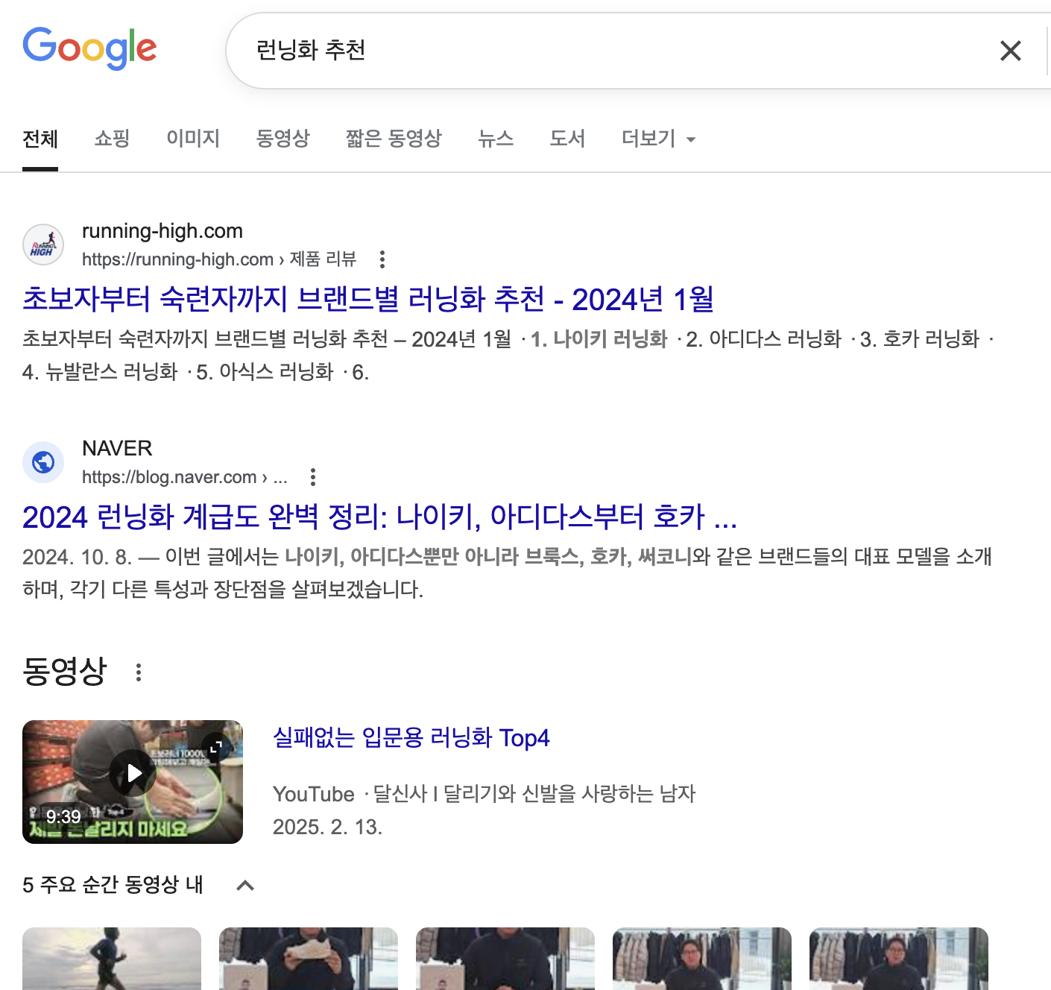Open the three-dot menu for the running-high.com result
The height and width of the screenshot is (990, 1051).
click(x=382, y=259)
